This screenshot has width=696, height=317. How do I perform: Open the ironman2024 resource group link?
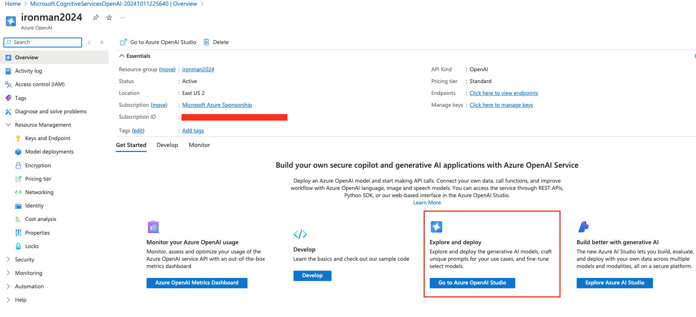pos(198,69)
